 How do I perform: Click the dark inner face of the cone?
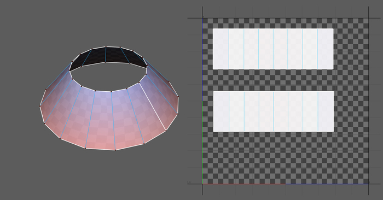click(x=107, y=56)
